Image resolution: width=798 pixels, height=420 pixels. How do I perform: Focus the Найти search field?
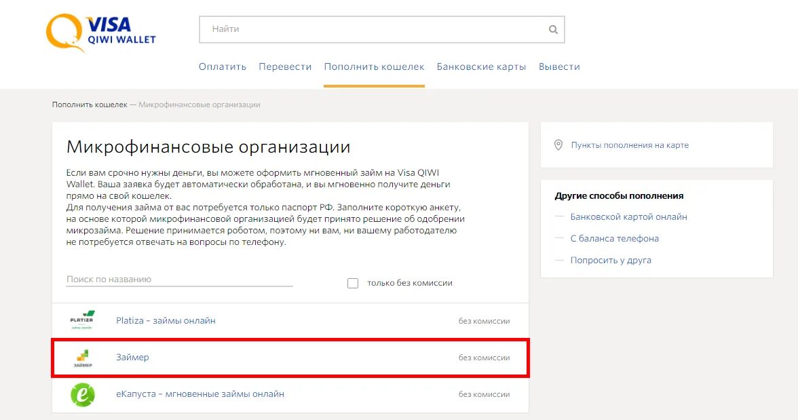pos(381,30)
